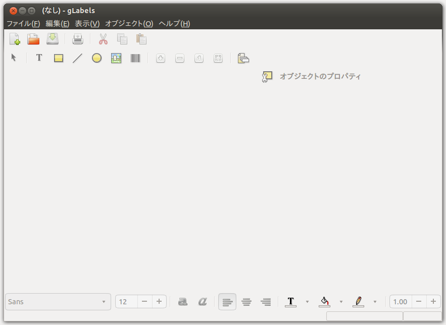Create a new label document
446x325 pixels.
pyautogui.click(x=15, y=39)
